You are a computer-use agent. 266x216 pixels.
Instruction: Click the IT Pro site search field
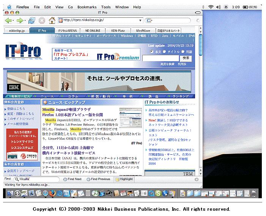(x=161, y=58)
